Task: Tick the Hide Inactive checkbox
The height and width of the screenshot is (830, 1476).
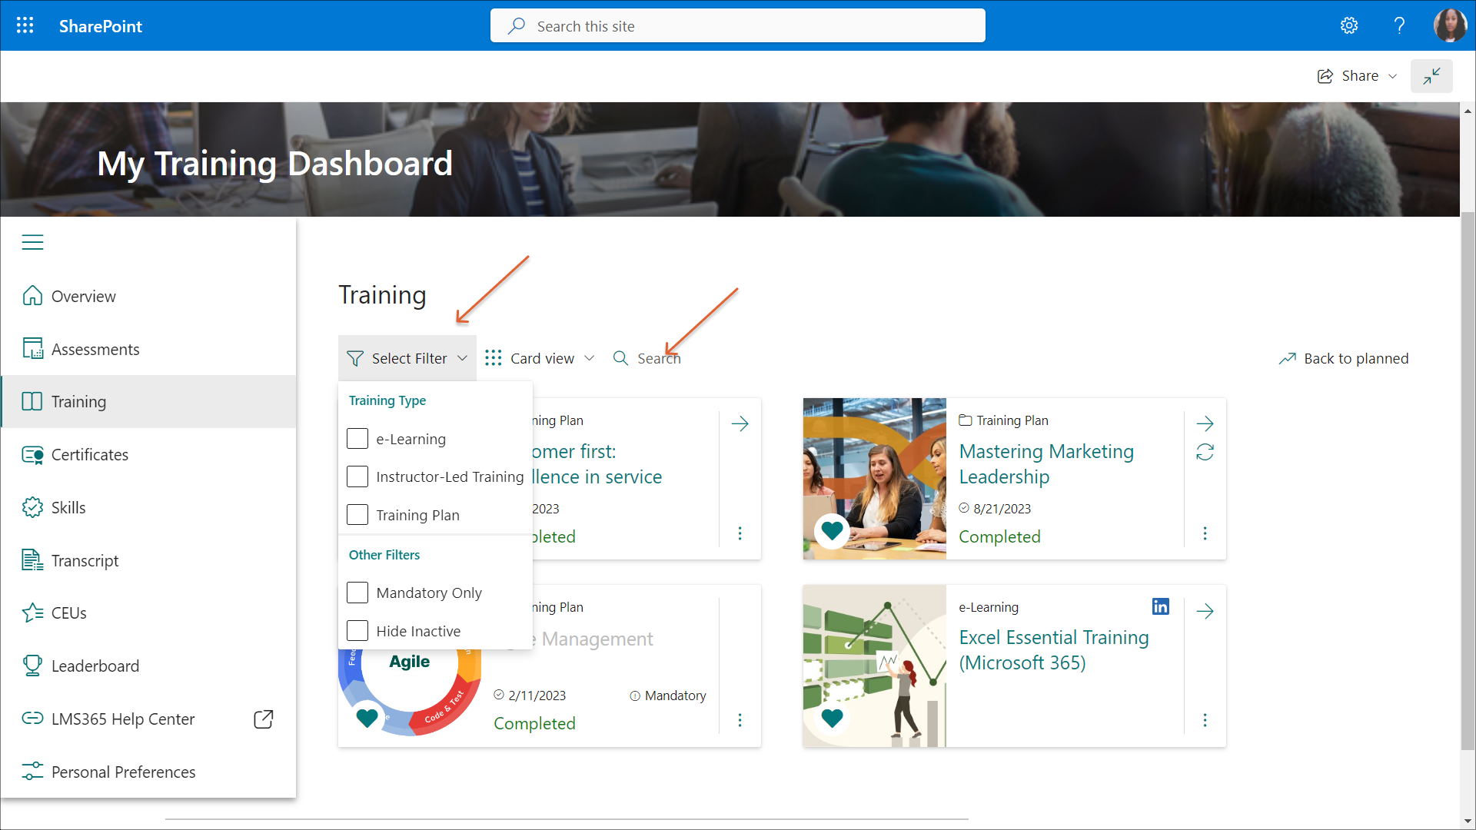Action: [357, 631]
